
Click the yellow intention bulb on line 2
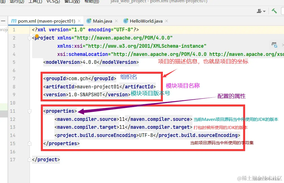pos(37,36)
